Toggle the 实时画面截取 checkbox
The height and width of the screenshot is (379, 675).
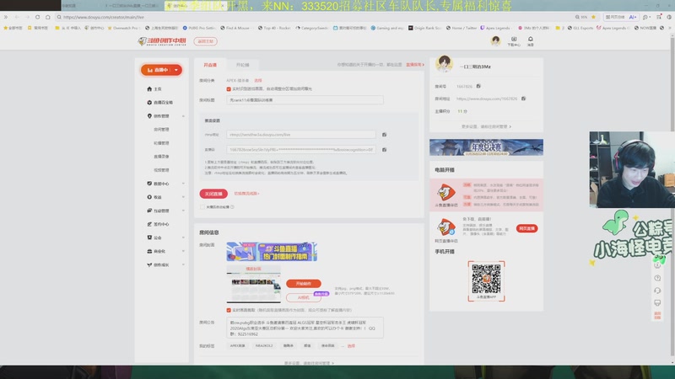(229, 310)
